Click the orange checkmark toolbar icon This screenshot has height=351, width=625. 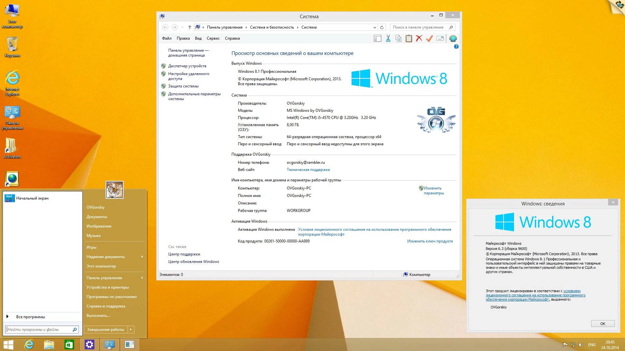coord(429,38)
